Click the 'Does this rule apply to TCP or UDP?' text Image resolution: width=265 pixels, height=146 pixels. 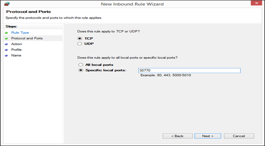coord(108,31)
